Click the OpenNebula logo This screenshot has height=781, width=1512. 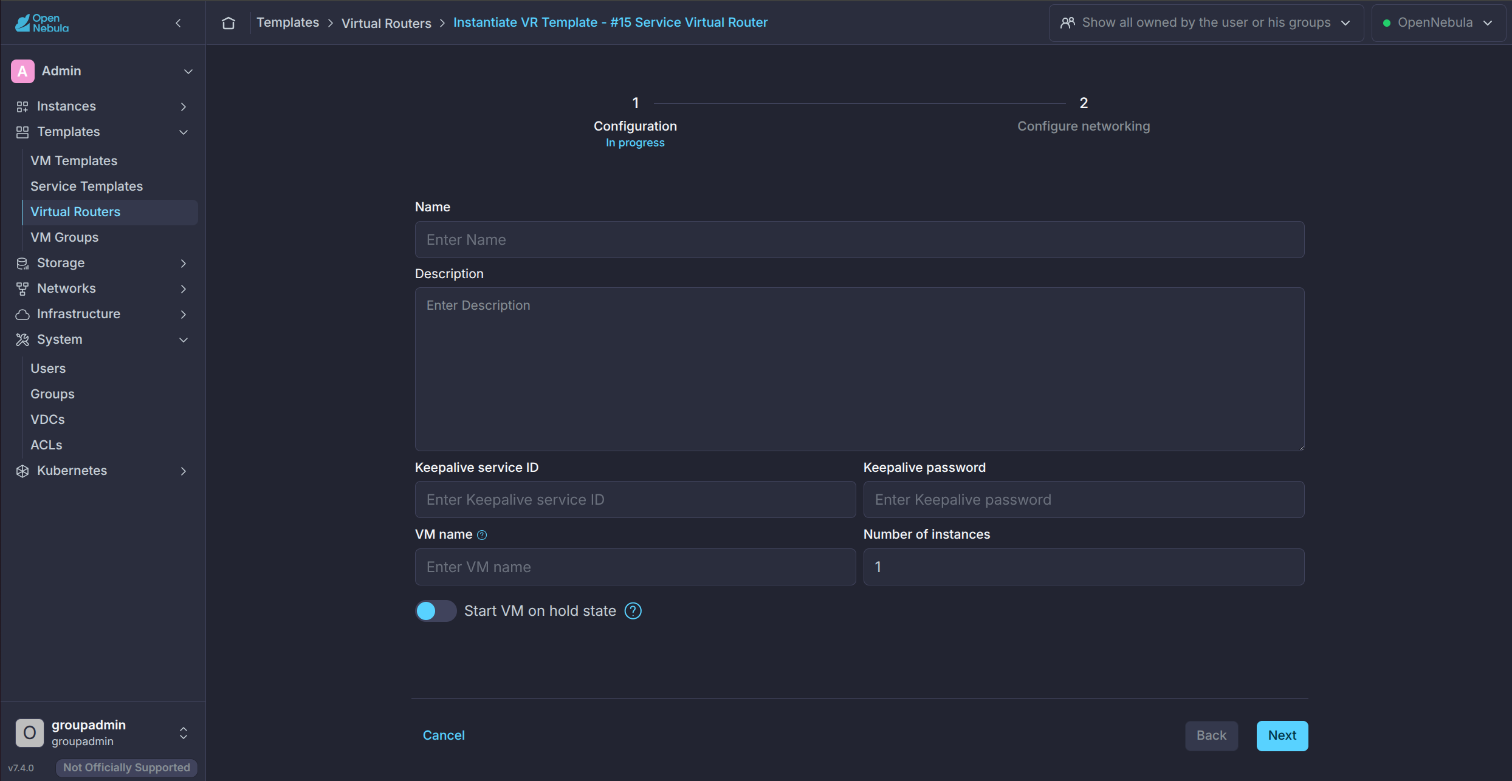point(42,23)
